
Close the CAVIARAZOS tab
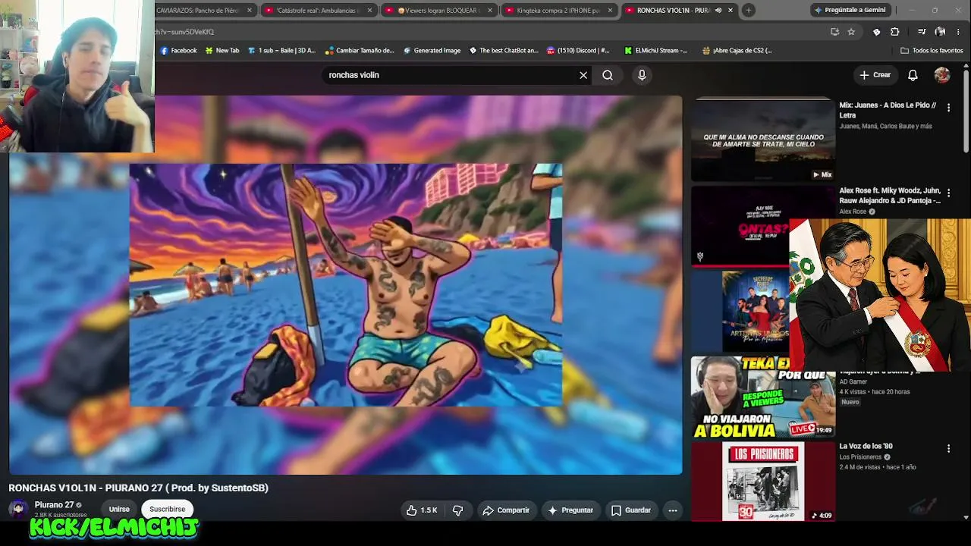(250, 11)
